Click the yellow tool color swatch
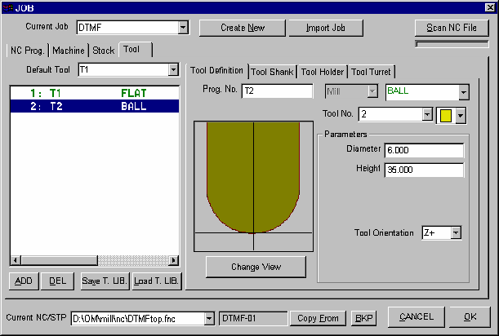 (446, 115)
